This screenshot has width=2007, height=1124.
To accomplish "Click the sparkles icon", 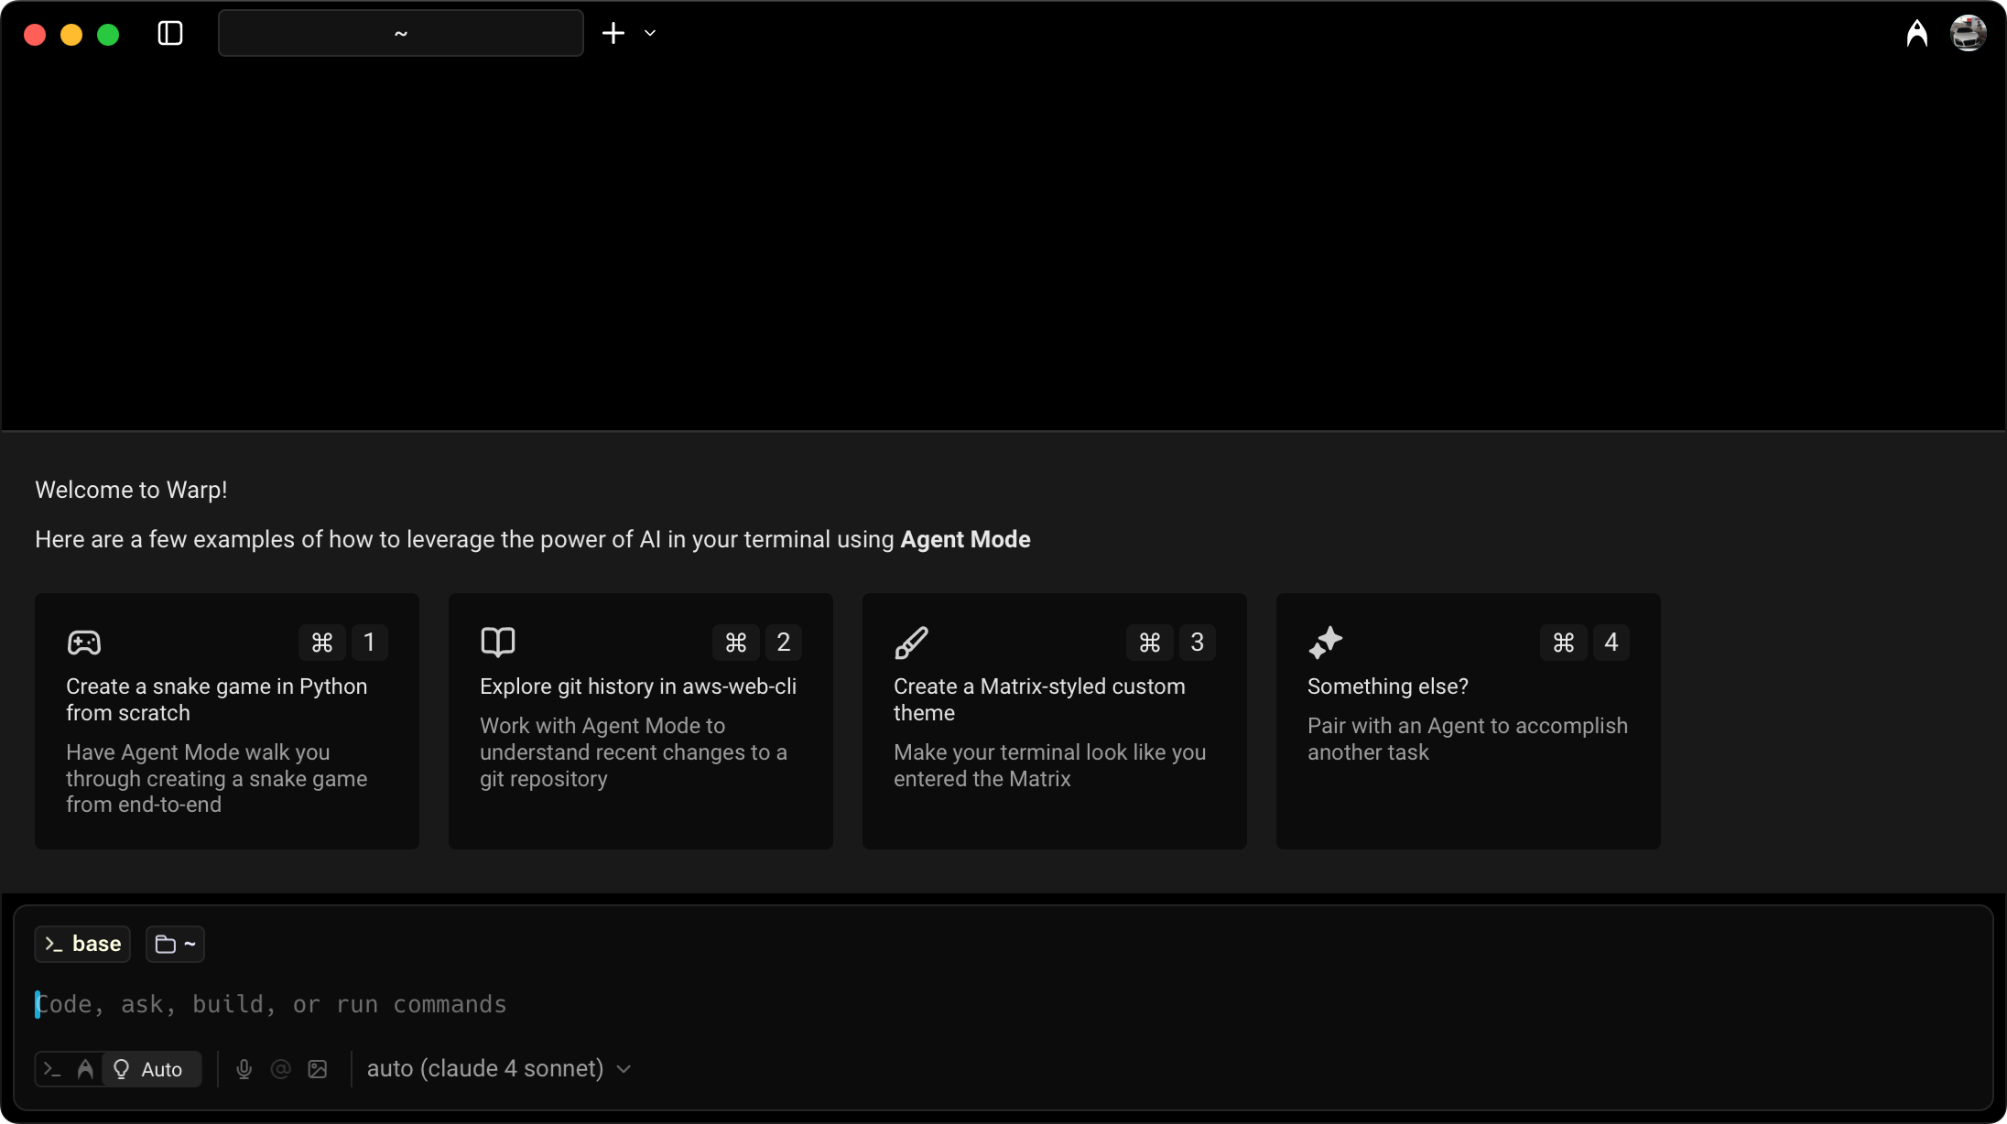I will coord(1325,643).
